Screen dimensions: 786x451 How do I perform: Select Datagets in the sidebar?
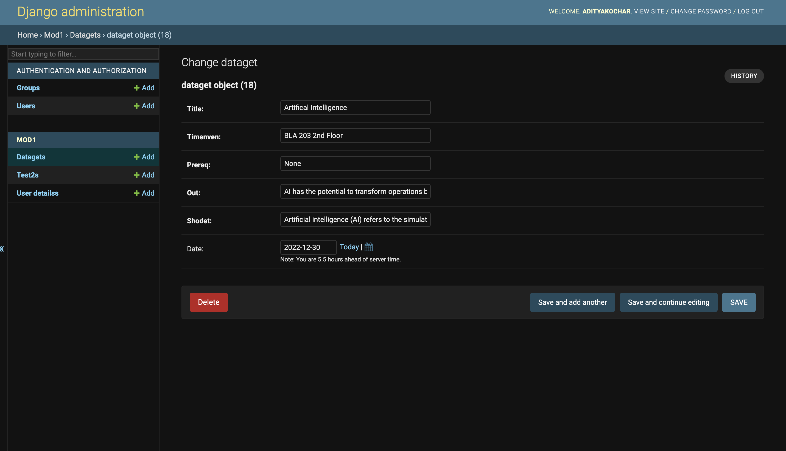pos(31,157)
